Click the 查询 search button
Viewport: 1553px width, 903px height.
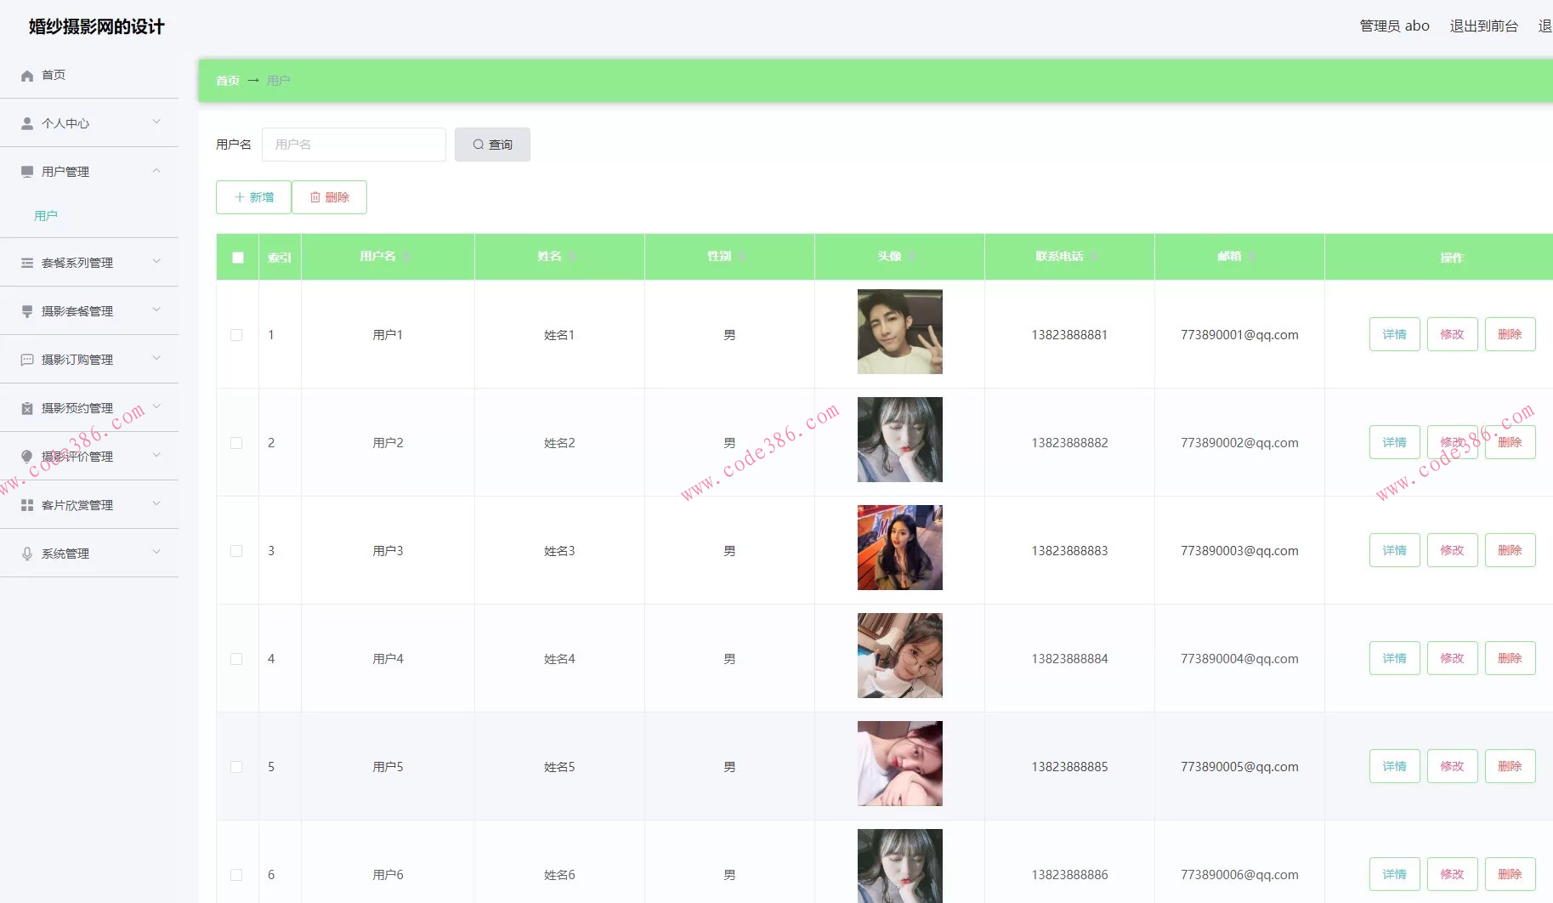[492, 145]
